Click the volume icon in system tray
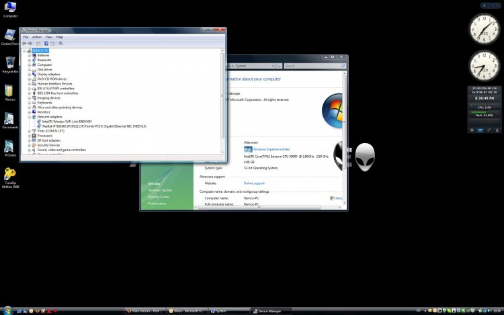 (489, 310)
